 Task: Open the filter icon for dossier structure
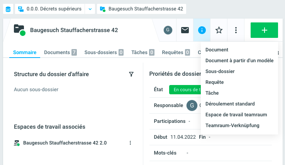(x=131, y=74)
